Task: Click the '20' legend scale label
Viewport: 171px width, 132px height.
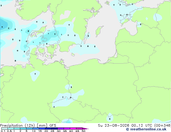Action: (x=46, y=131)
